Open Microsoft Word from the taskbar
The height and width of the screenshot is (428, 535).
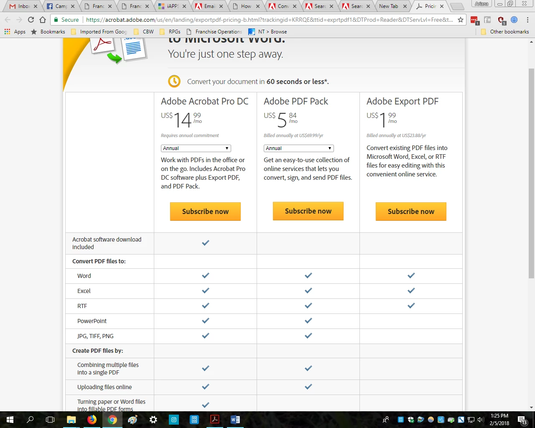235,420
